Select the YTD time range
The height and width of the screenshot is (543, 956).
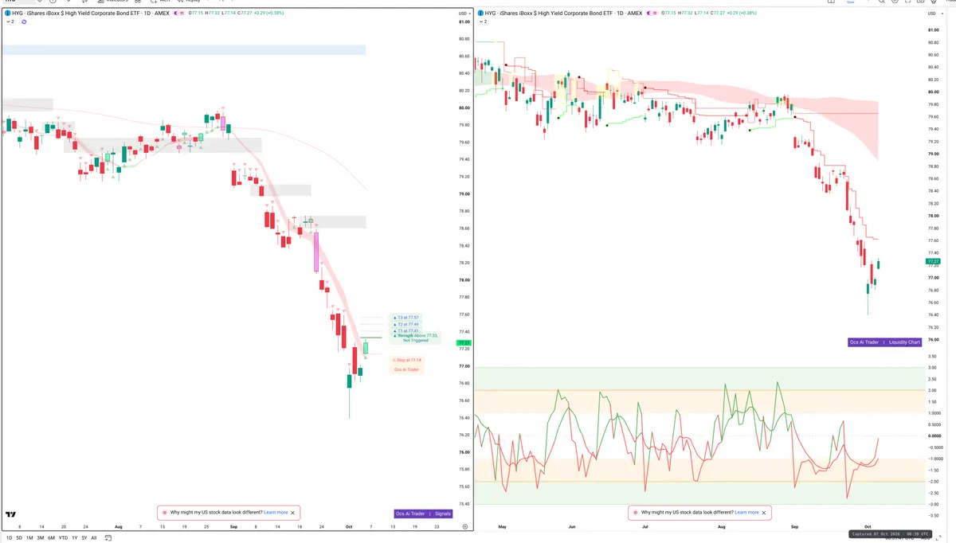[63, 537]
